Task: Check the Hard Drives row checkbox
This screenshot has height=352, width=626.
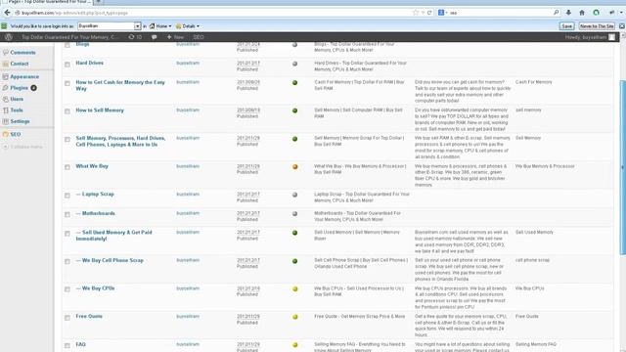Action: point(67,65)
